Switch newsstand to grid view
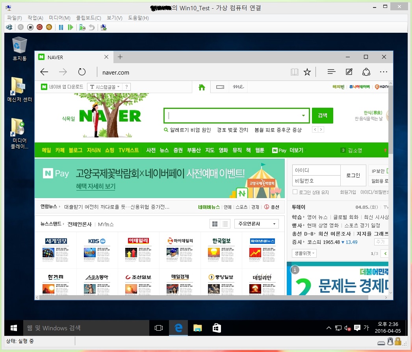The height and width of the screenshot is (352, 412). [215, 224]
